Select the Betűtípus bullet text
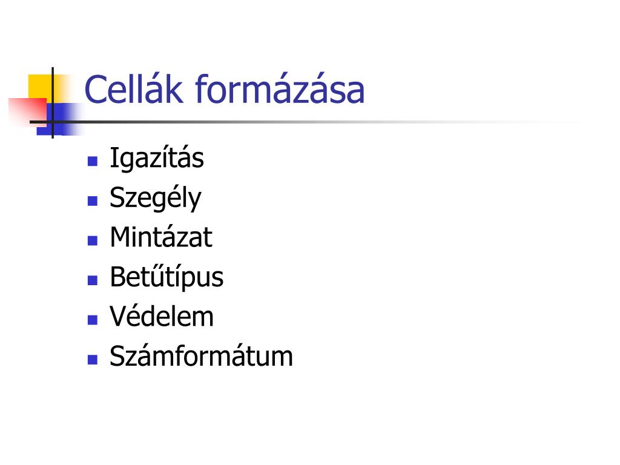Screen dimensions: 620x465 167,277
